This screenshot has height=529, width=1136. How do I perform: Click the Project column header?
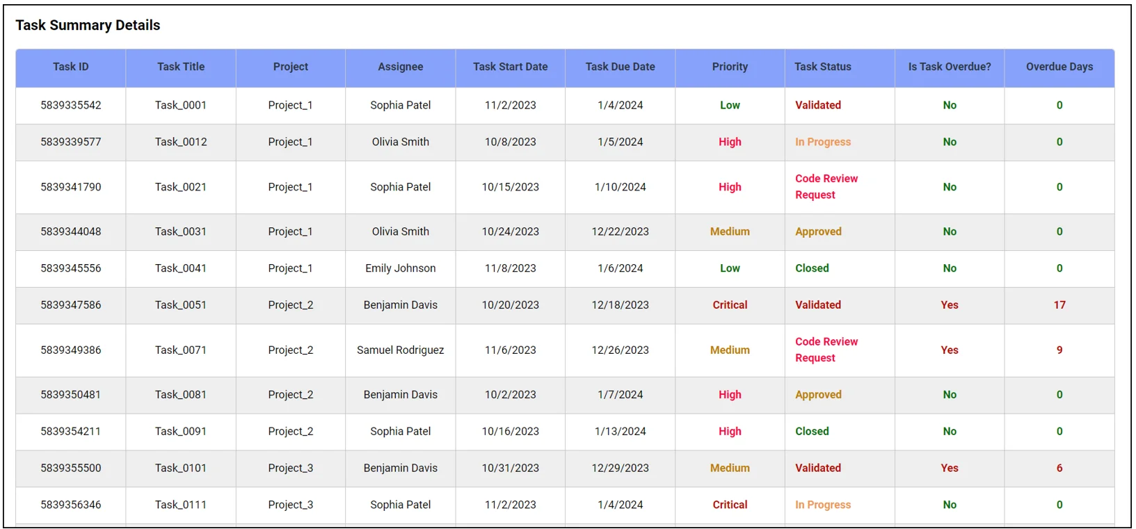pyautogui.click(x=290, y=67)
